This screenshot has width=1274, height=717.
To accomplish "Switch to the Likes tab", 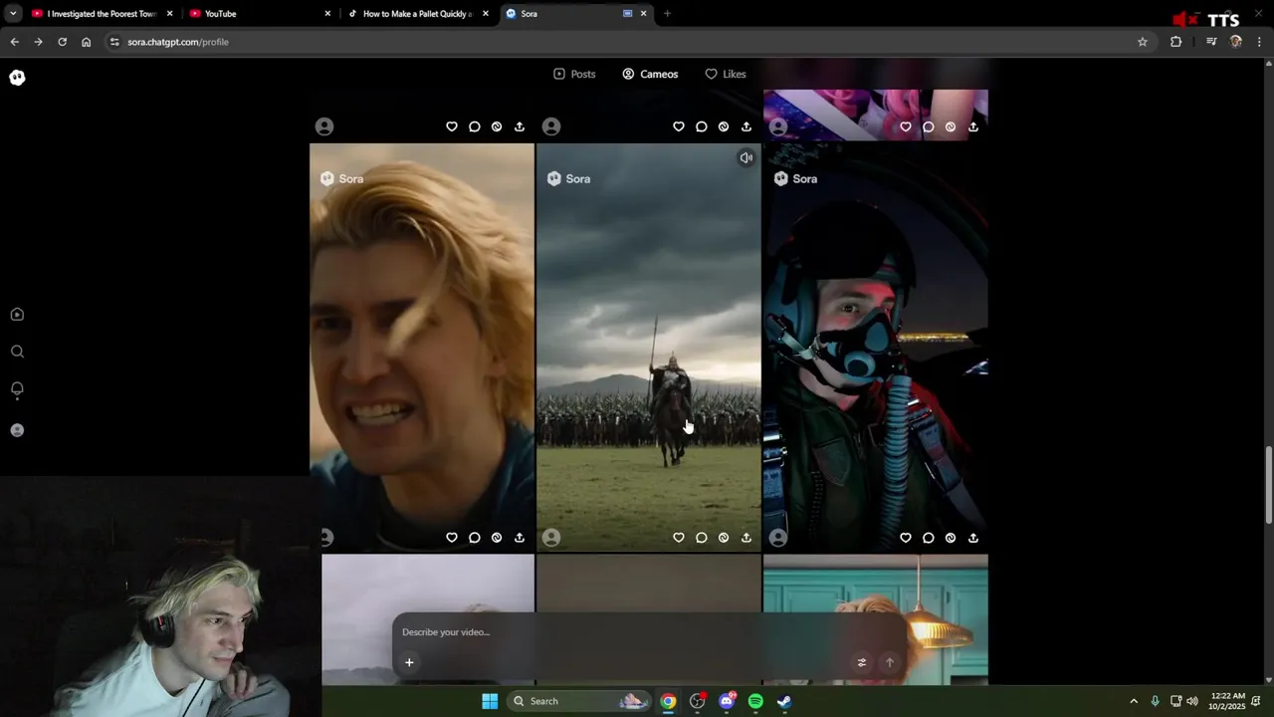I will [726, 74].
